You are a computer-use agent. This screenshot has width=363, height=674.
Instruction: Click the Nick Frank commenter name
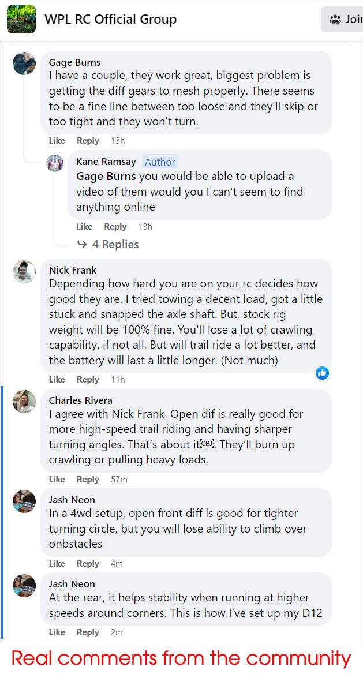[73, 270]
